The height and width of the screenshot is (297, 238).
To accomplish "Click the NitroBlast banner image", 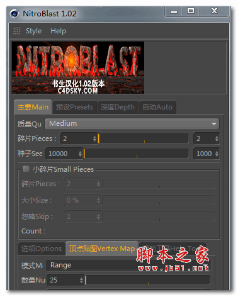I will [78, 67].
